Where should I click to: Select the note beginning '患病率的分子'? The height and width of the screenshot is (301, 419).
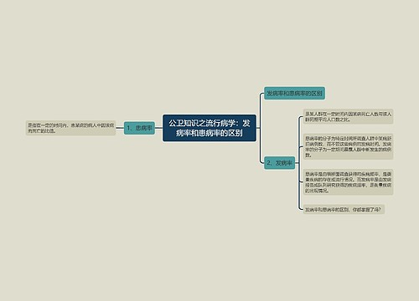[x=349, y=146]
